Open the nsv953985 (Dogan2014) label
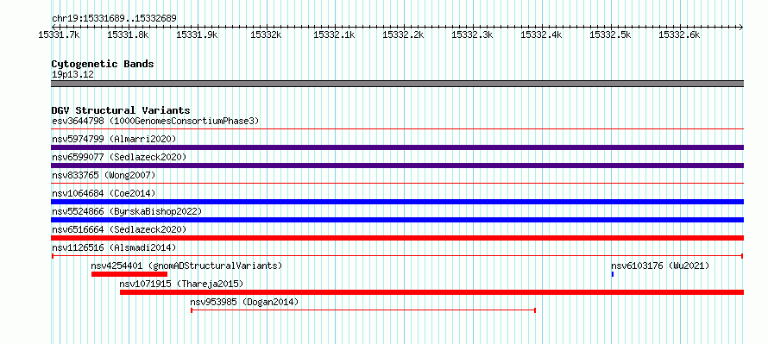The image size is (768, 344). [x=244, y=302]
